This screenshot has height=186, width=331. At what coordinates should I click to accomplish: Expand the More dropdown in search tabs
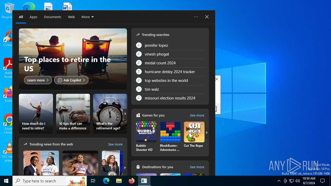pos(88,17)
